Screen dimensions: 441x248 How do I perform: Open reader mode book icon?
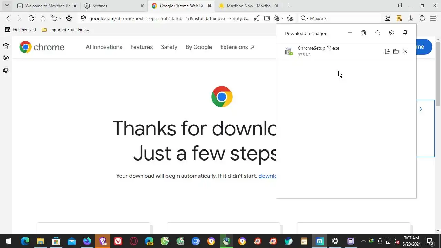pos(267,18)
